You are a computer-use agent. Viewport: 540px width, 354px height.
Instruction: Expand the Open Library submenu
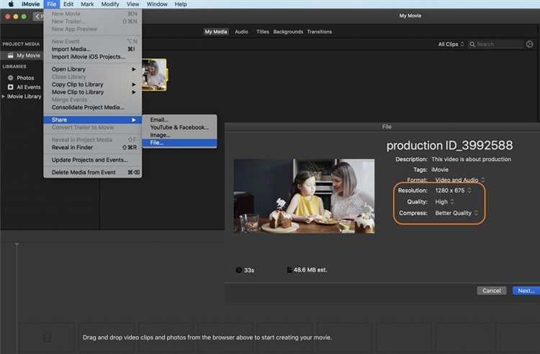point(93,69)
